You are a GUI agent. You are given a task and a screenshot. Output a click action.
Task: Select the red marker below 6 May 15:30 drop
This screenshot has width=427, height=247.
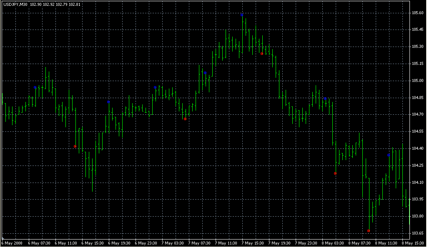[75, 146]
